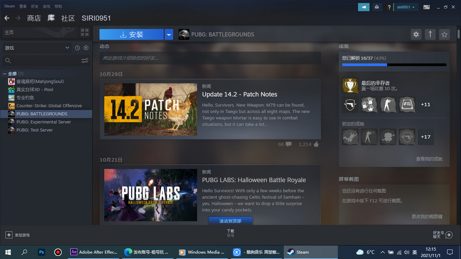Open the 查看 menu
This screenshot has width=461, height=259.
coord(23,6)
